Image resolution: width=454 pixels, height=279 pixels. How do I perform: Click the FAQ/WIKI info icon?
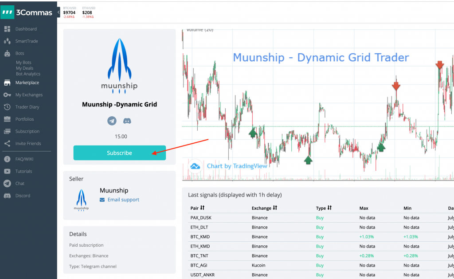coord(7,159)
